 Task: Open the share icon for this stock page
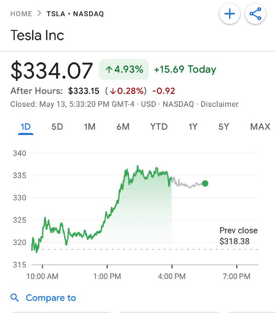255,14
